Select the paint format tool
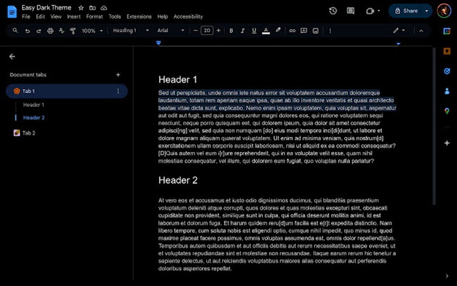Screen dimensions: 457x286 (72, 30)
